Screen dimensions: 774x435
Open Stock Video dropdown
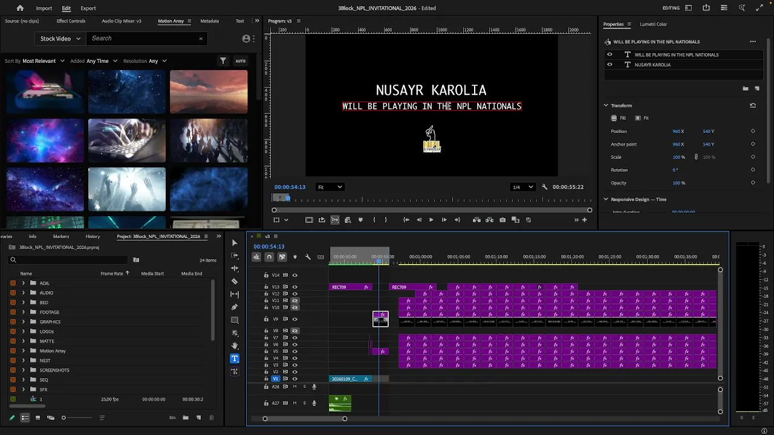coord(60,38)
